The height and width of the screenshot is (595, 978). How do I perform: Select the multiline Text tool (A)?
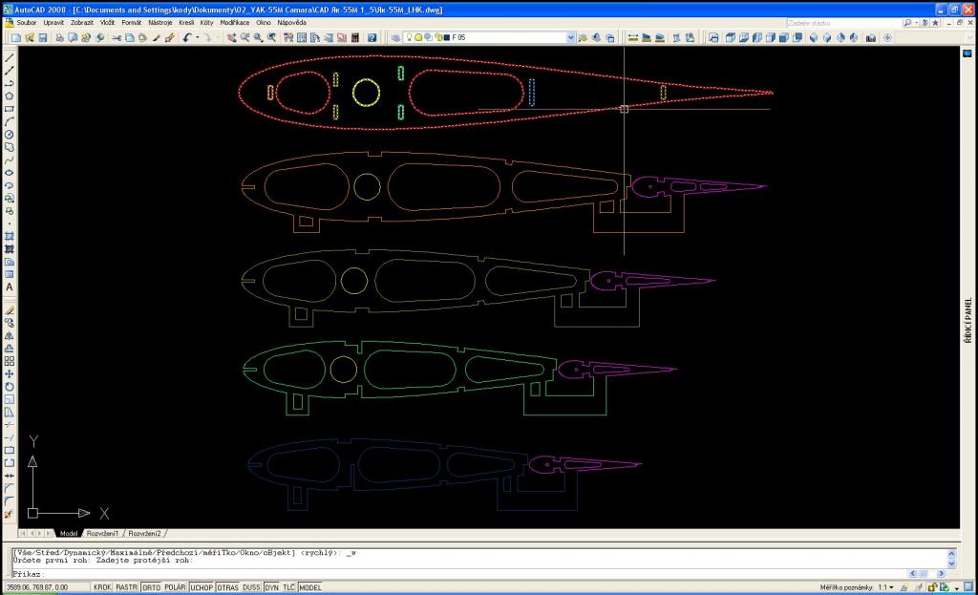[x=9, y=287]
